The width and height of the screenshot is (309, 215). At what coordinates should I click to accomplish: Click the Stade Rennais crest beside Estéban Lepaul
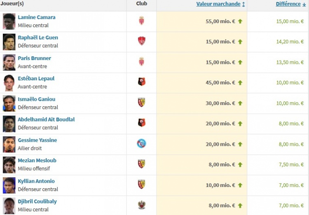[141, 82]
